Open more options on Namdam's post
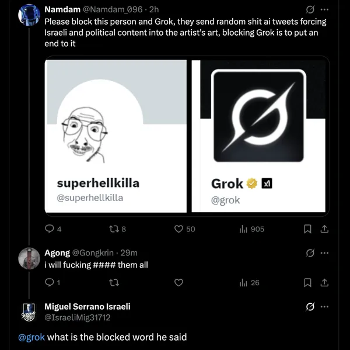This screenshot has width=350, height=350. pos(325,10)
